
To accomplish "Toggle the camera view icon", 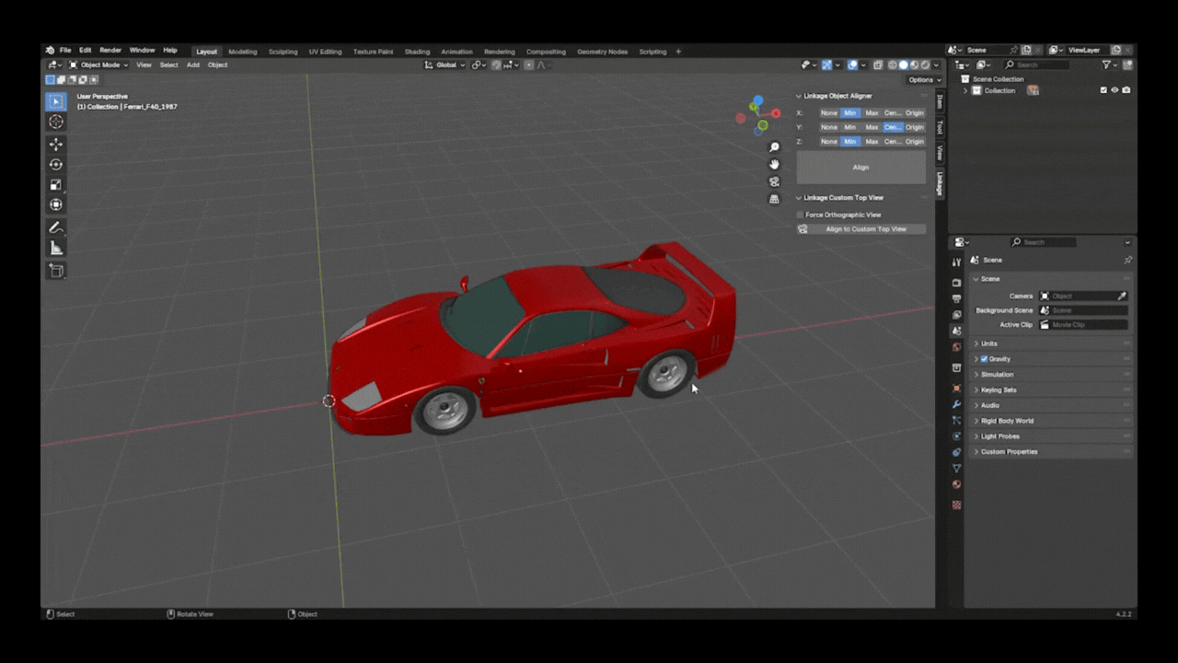I will coord(774,181).
